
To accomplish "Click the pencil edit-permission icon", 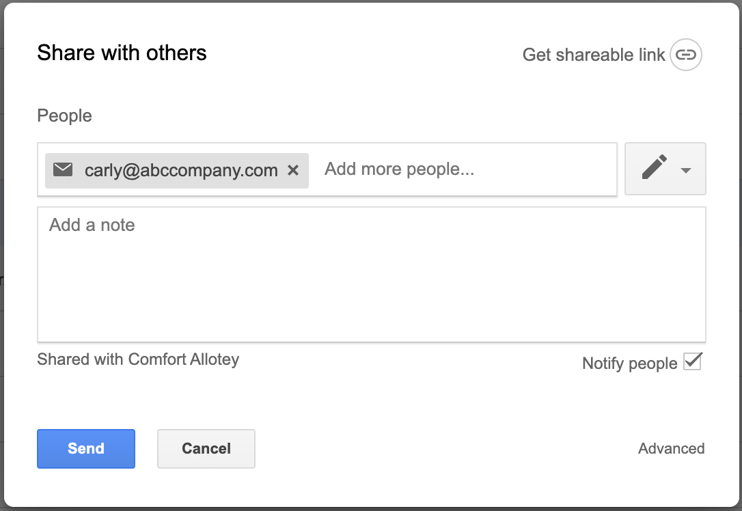I will click(x=655, y=167).
